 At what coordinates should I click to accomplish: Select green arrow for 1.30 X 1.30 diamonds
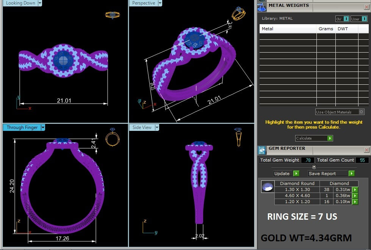tap(355, 189)
